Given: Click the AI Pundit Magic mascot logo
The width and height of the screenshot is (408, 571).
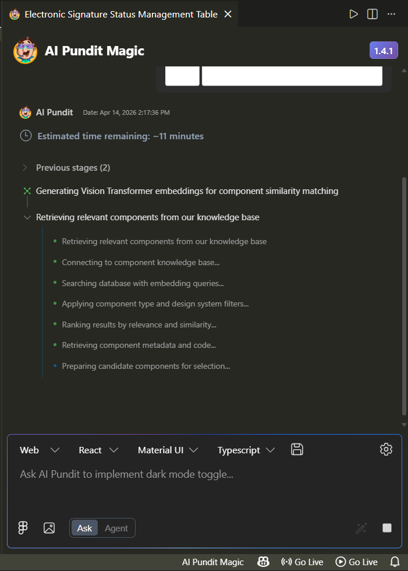Looking at the screenshot, I should [x=25, y=50].
